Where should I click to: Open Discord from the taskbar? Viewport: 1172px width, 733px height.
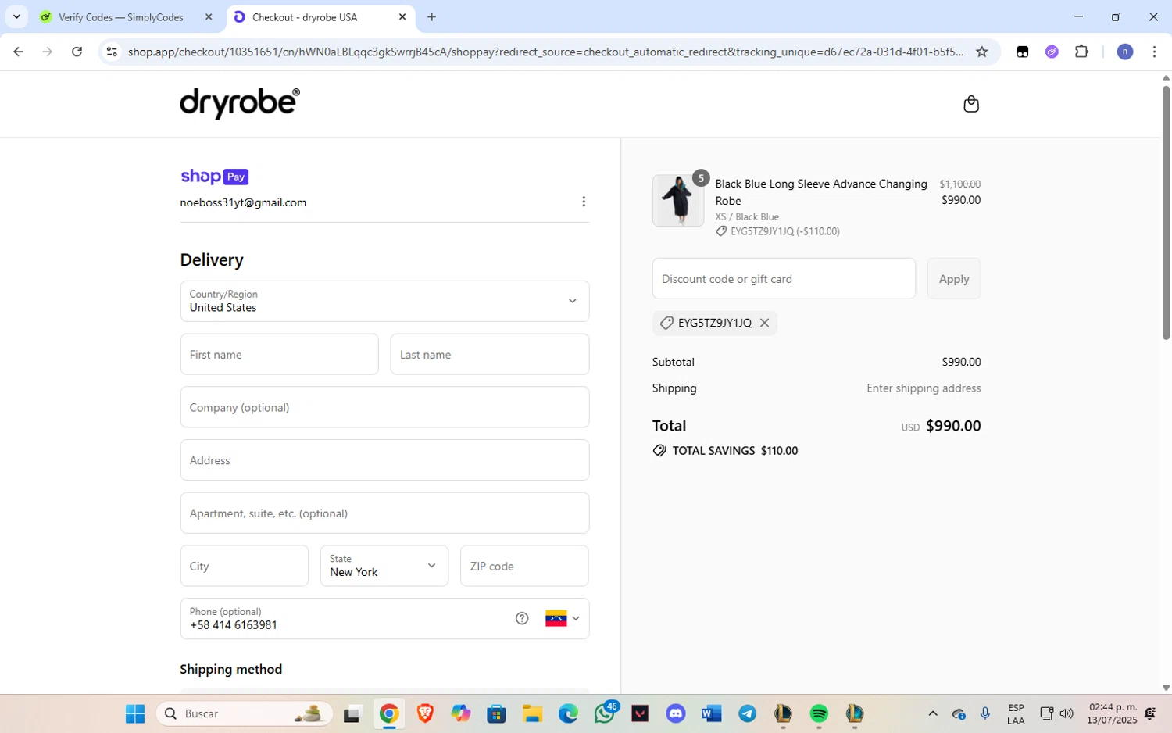point(676,713)
